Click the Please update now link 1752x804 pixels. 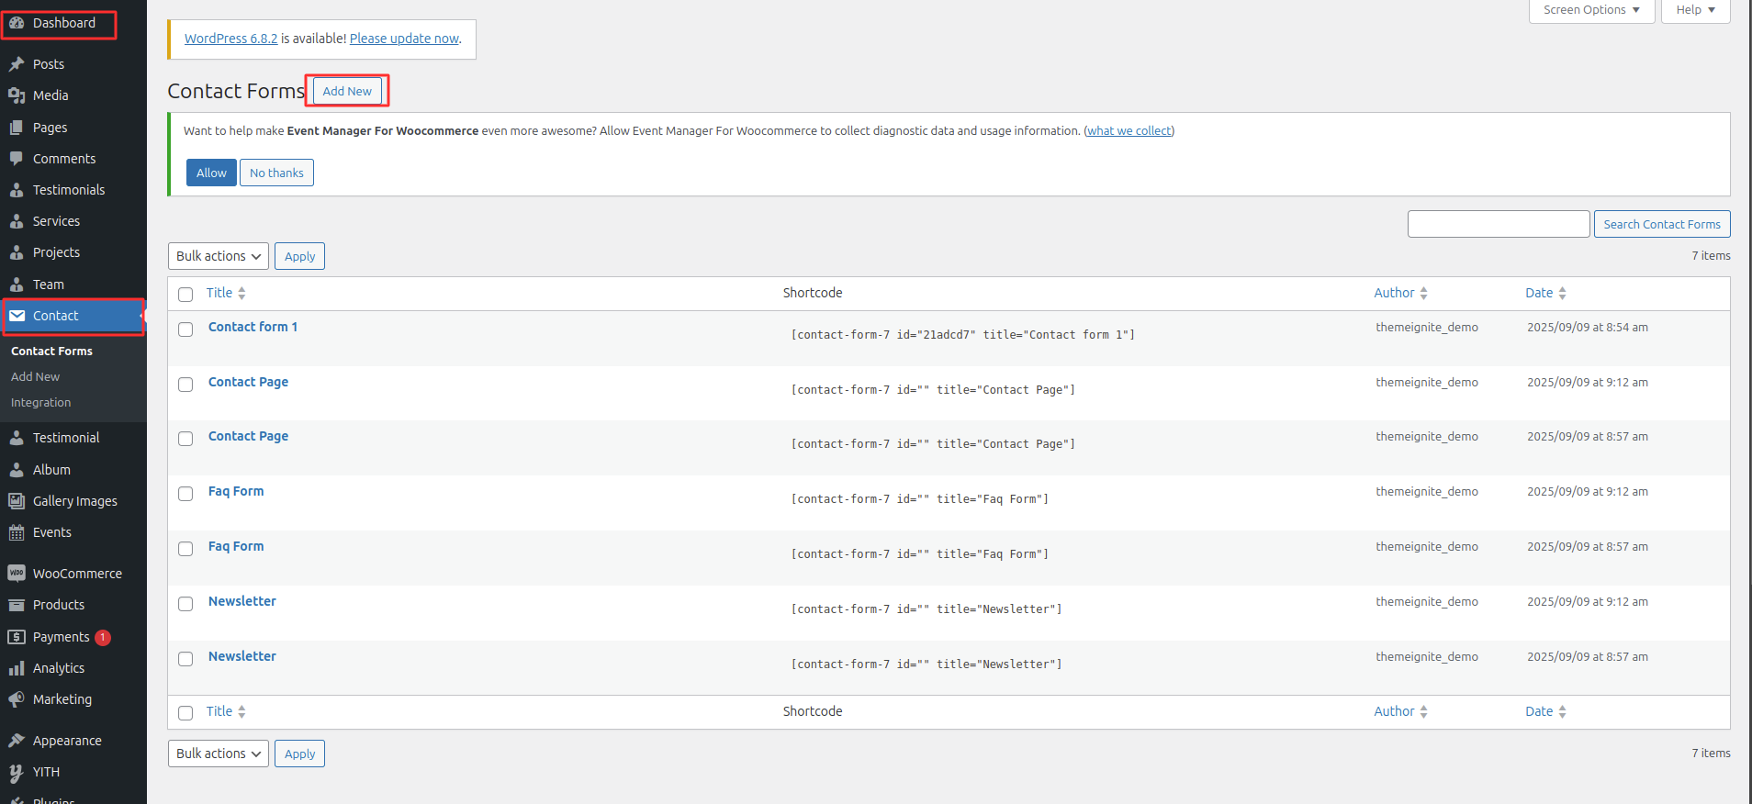coord(404,39)
